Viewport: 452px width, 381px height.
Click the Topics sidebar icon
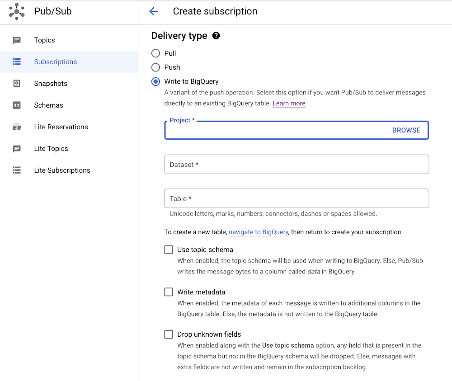[x=17, y=40]
